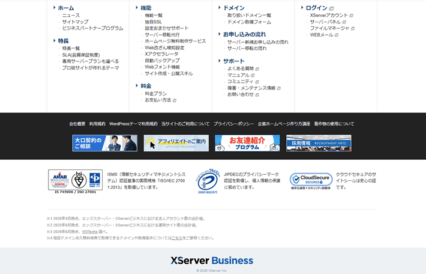
Task: Open the Xアクセラレータ link
Action: [161, 54]
